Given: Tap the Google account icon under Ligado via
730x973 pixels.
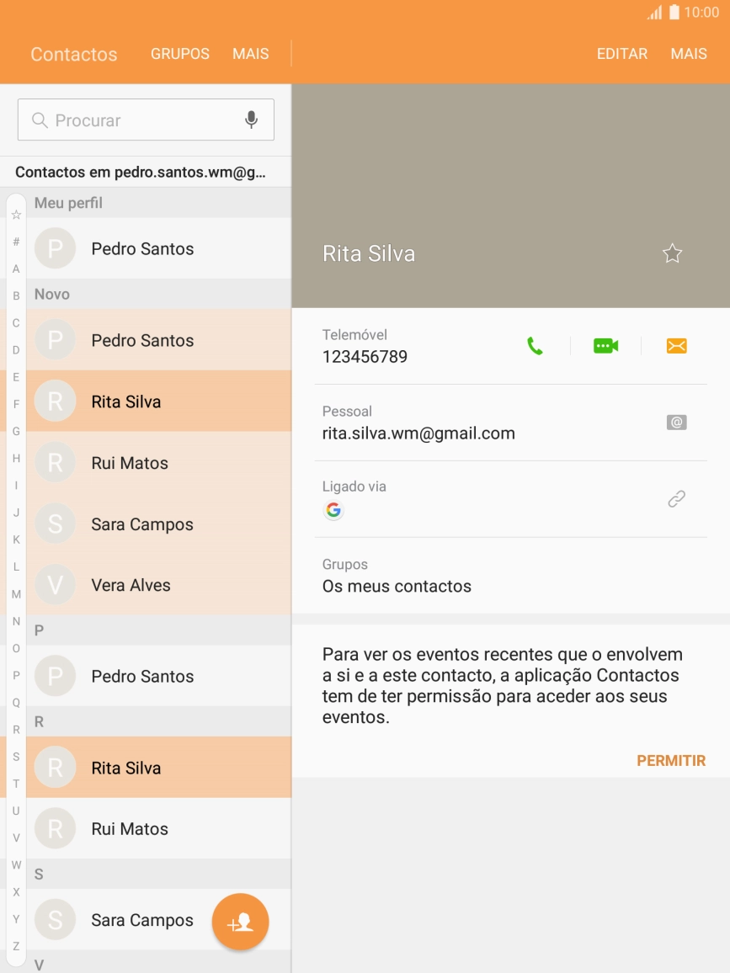Looking at the screenshot, I should click(x=333, y=510).
